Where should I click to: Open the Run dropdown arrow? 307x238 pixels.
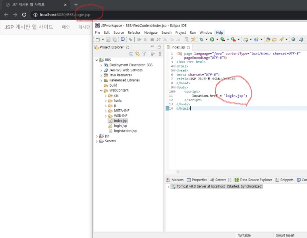click(x=217, y=40)
